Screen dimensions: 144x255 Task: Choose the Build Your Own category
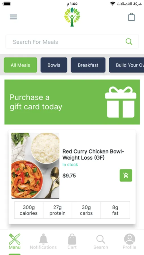126,65
